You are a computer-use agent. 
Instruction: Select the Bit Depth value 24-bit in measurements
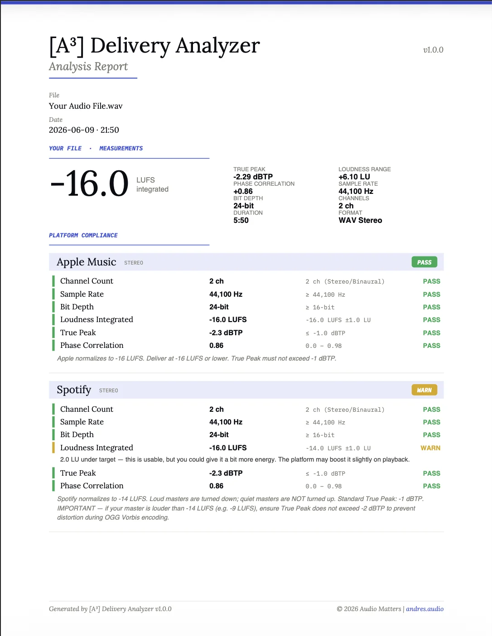(x=243, y=206)
